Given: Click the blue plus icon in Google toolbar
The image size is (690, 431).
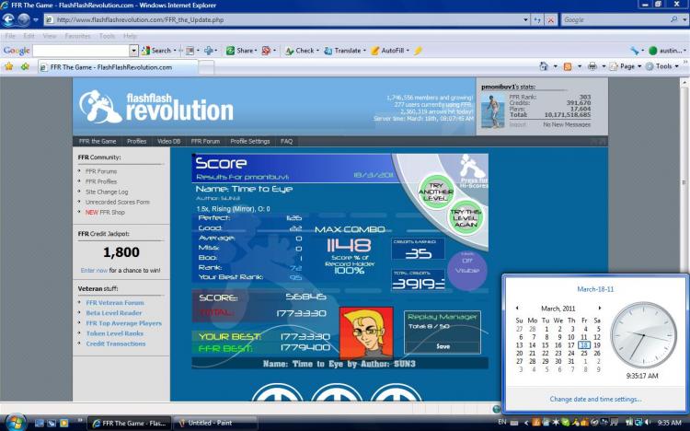Looking at the screenshot, I should pos(209,51).
